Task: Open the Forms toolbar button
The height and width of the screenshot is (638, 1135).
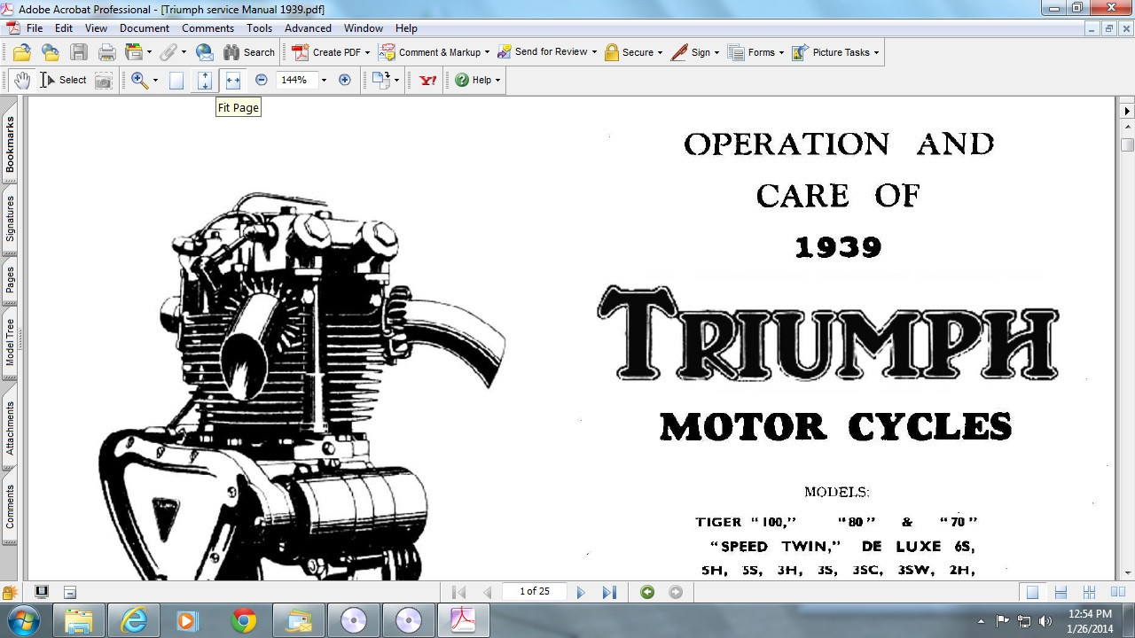Action: 756,52
